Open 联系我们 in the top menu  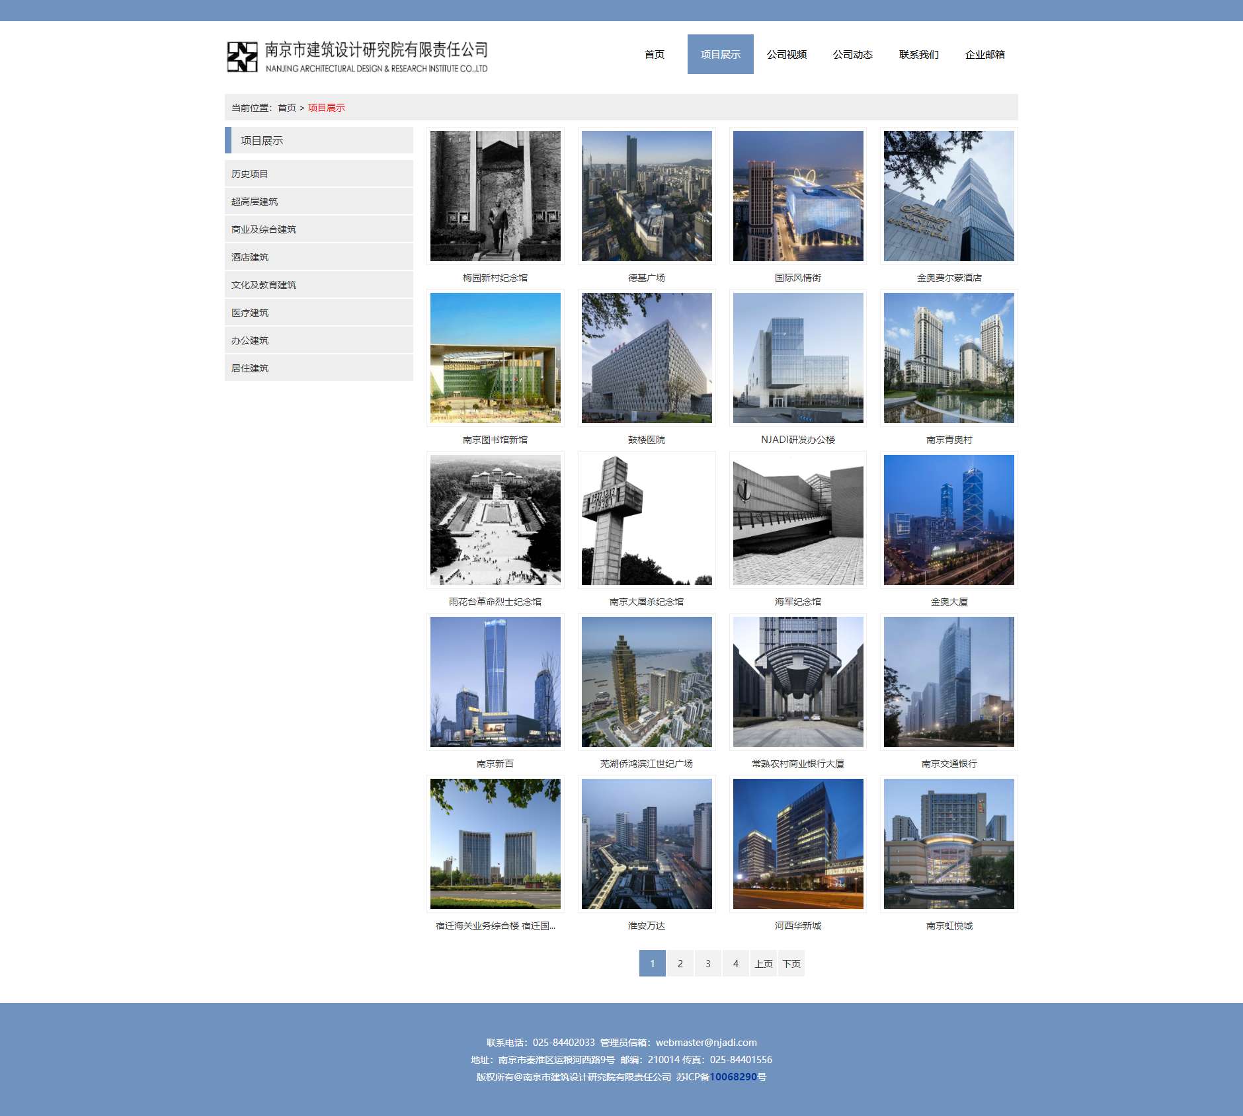pos(919,54)
